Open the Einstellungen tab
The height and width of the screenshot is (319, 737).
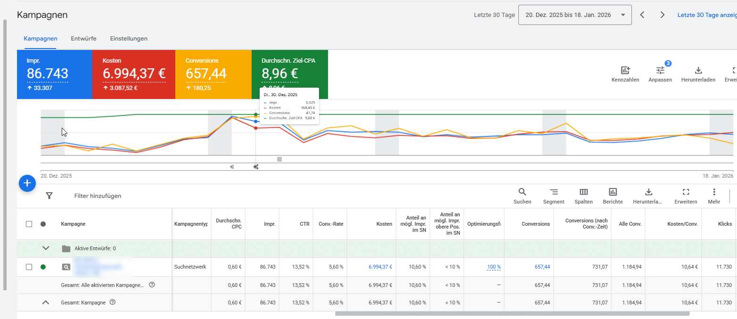click(128, 38)
